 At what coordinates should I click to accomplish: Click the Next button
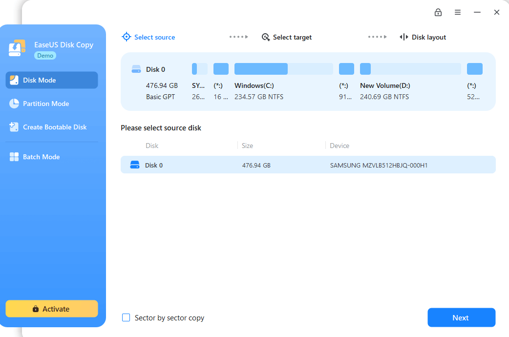pyautogui.click(x=461, y=317)
